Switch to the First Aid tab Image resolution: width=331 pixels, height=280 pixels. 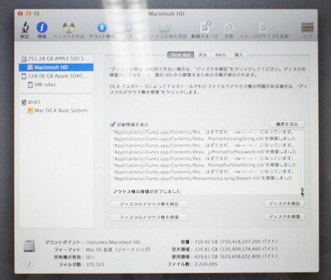pos(181,55)
